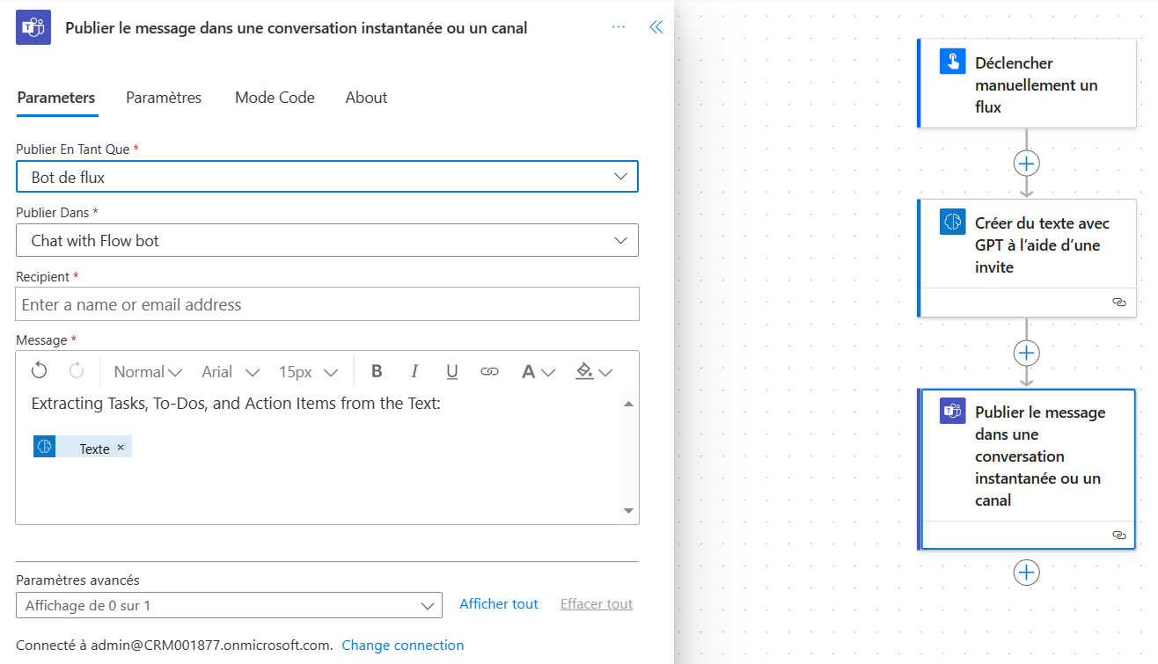Open the Arial font dropdown
Image resolution: width=1158 pixels, height=664 pixels.
[231, 371]
